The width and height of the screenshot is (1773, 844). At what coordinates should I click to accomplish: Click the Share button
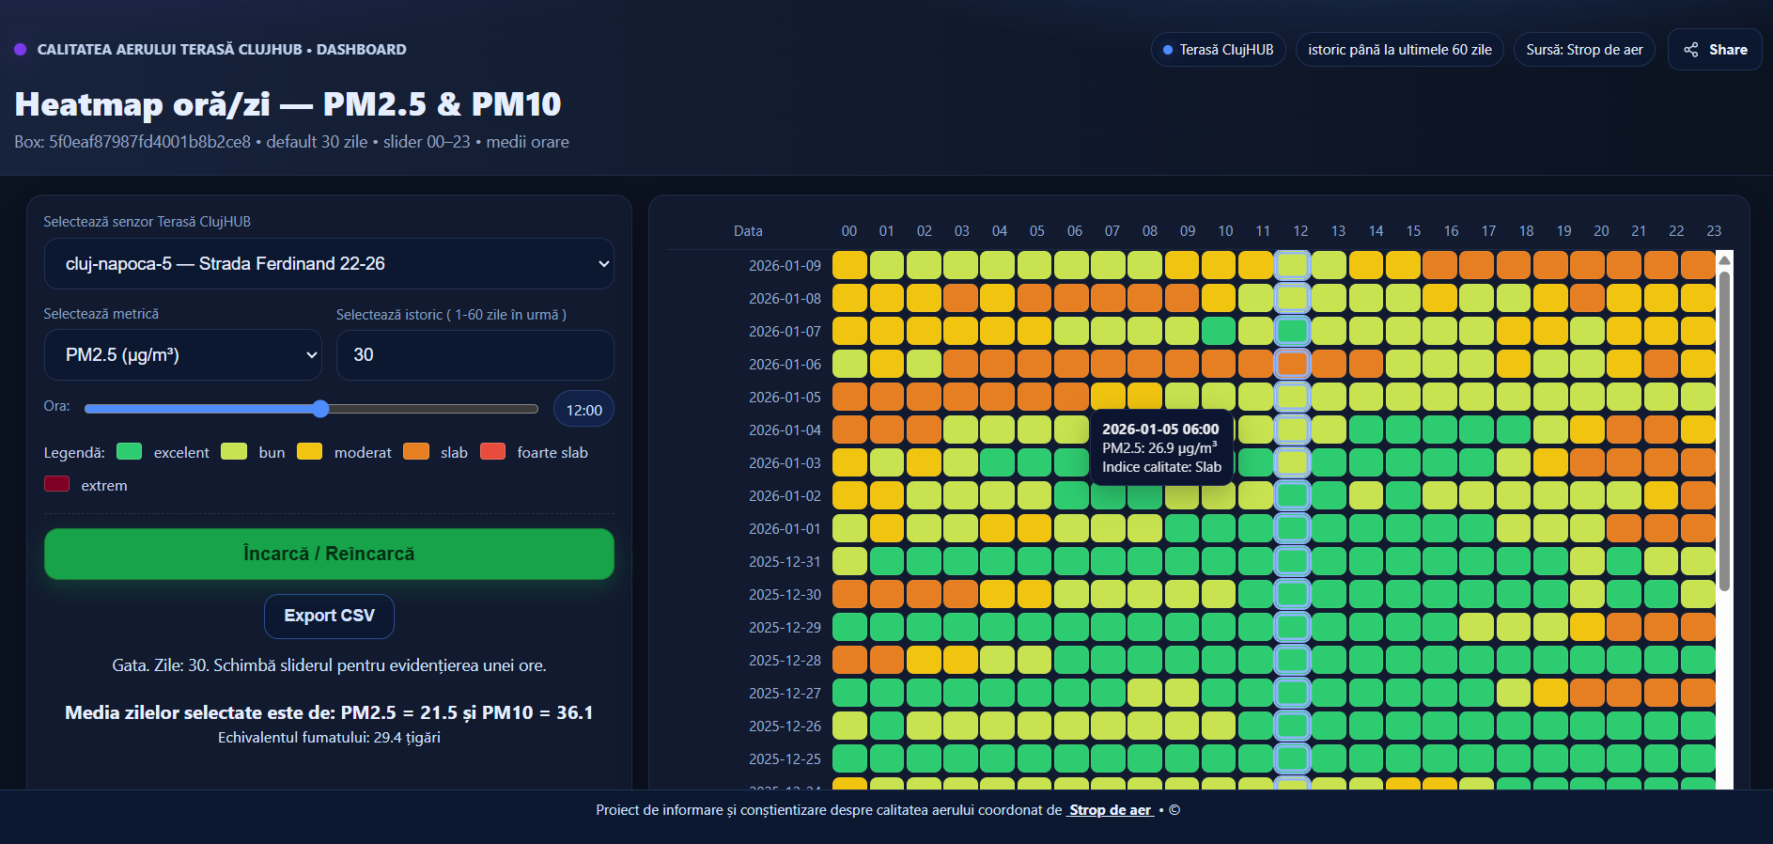tap(1715, 50)
